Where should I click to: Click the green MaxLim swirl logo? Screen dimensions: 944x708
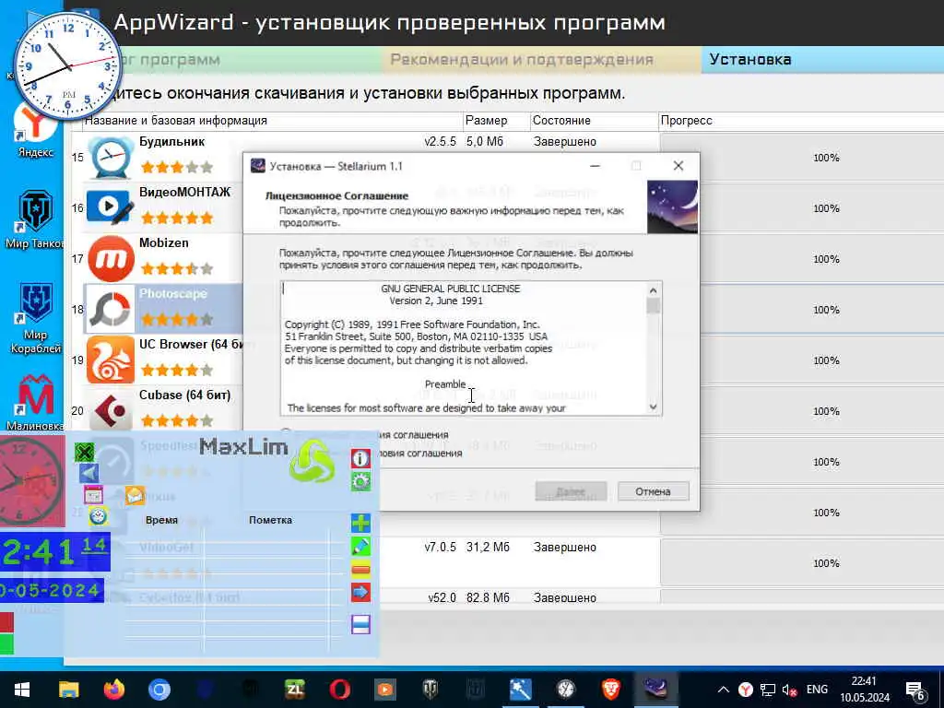click(312, 462)
